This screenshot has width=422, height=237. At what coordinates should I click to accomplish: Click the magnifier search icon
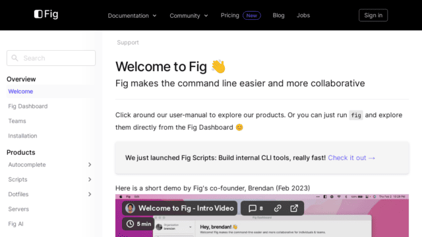(x=15, y=58)
